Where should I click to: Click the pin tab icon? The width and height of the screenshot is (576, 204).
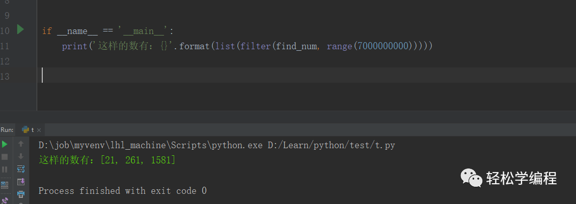[5, 200]
